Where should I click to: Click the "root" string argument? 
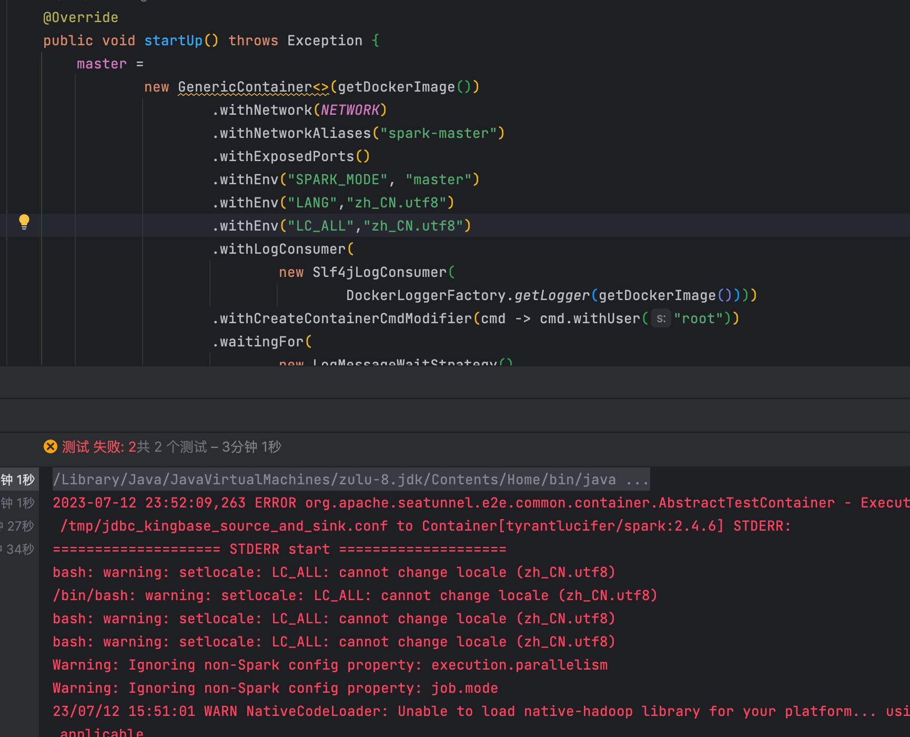tap(699, 318)
